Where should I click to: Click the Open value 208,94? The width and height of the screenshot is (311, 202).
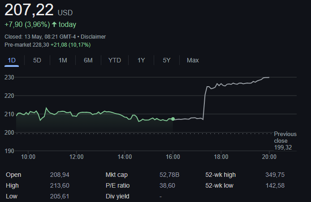click(x=60, y=175)
